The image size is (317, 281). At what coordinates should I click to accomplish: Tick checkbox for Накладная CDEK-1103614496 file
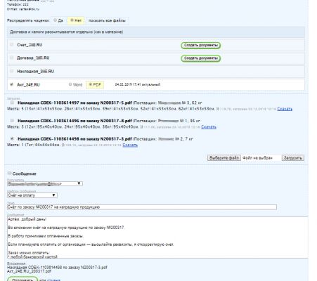[12, 121]
